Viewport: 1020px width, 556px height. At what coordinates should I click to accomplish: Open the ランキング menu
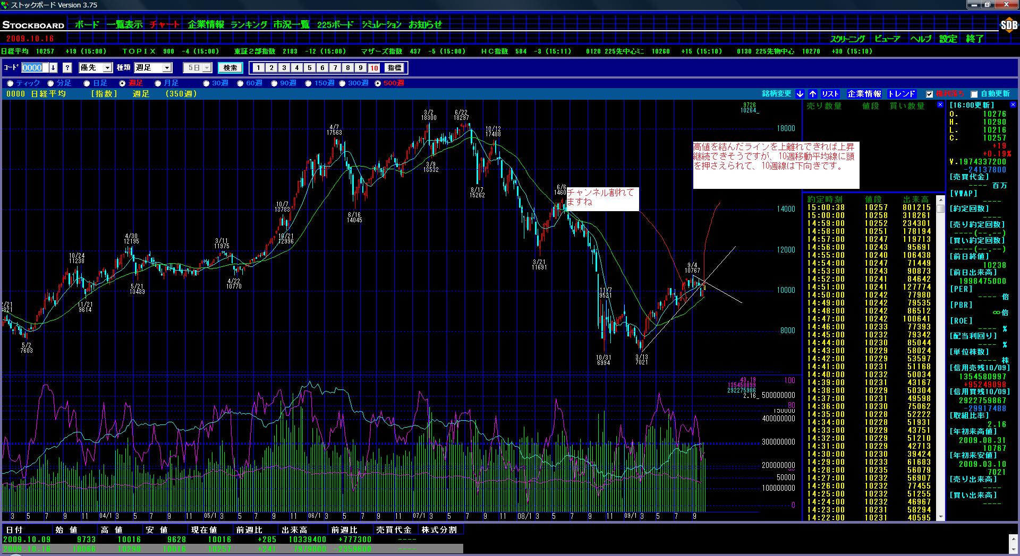click(x=249, y=24)
